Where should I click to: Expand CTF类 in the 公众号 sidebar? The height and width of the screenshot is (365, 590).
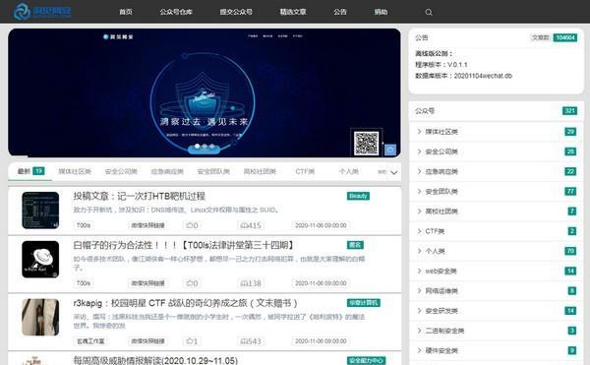497,231
